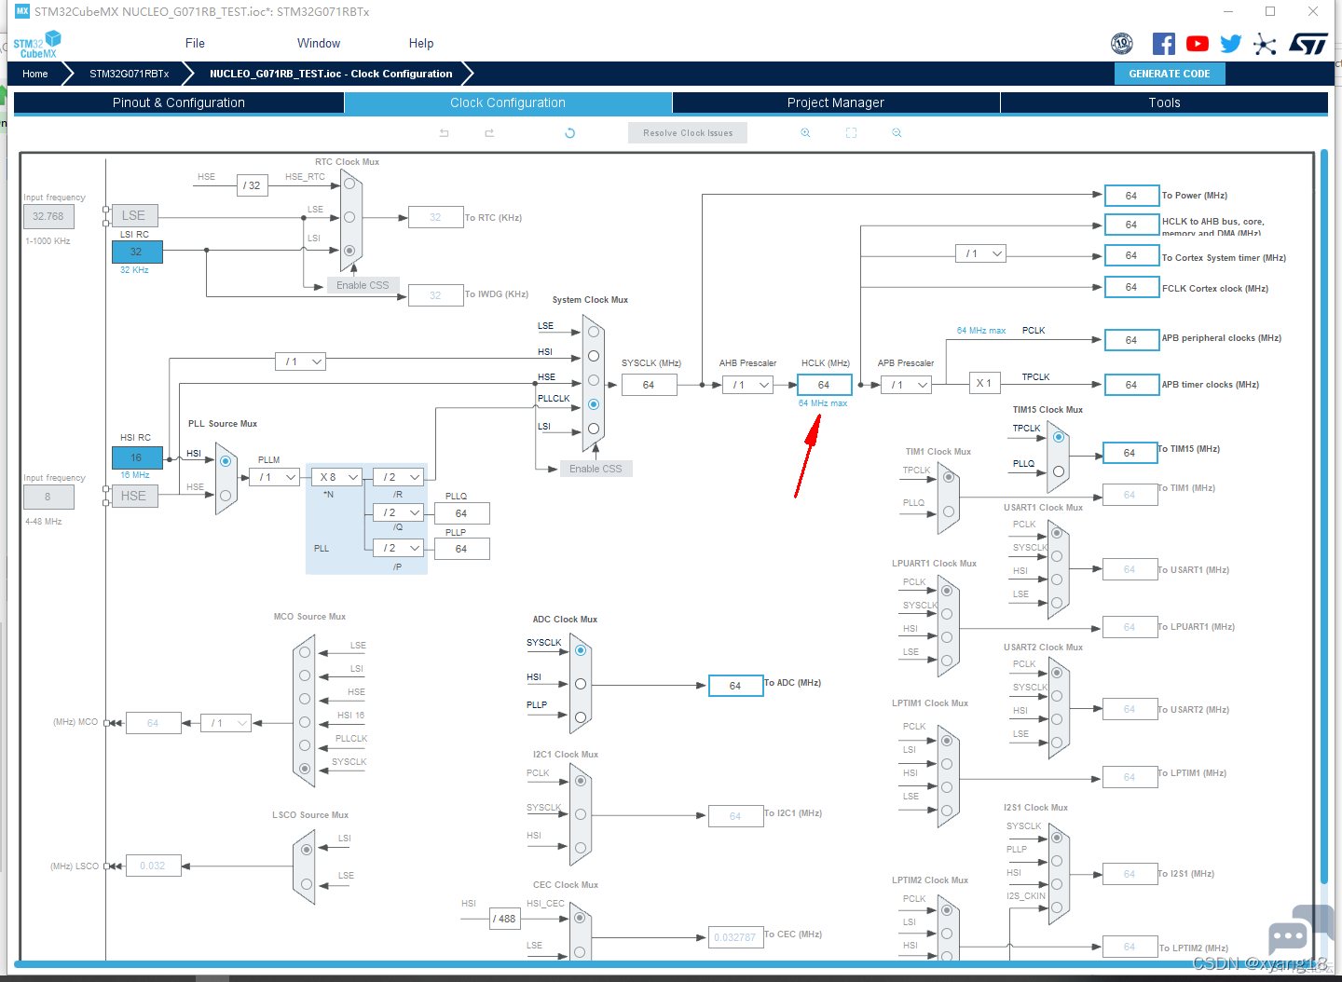
Task: Open the HSI divider dropdown
Action: point(301,361)
